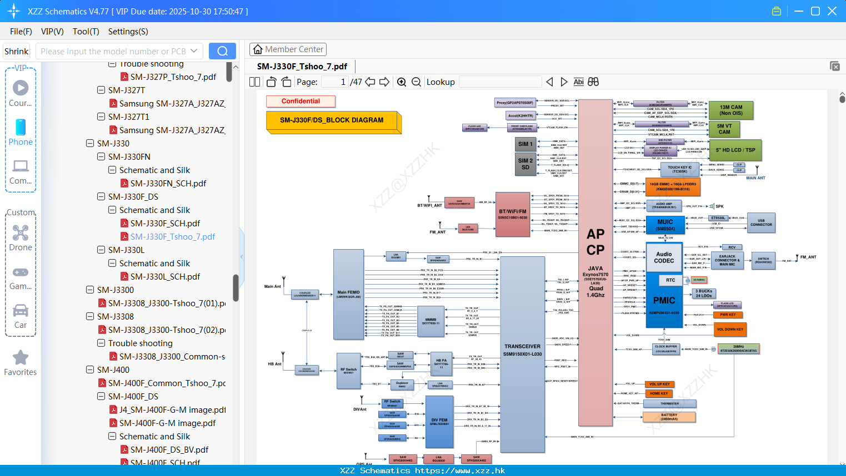Image resolution: width=846 pixels, height=476 pixels.
Task: Collapse the SM-J400 node
Action: click(x=90, y=369)
